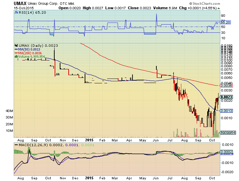Click the MA(50) 0.0013 legend entry
The width and height of the screenshot is (239, 181).
pos(27,50)
